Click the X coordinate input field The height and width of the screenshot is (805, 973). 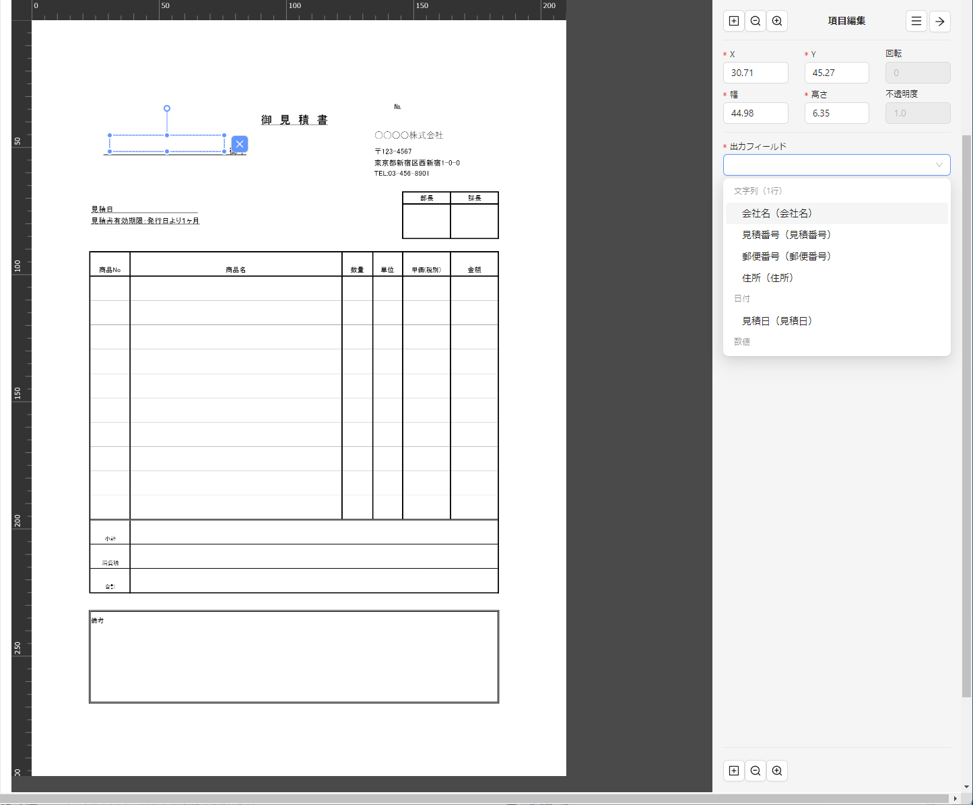[756, 73]
